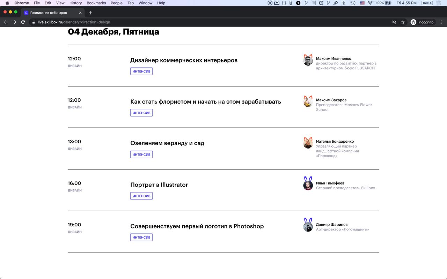Click the command-key icon in menu bar
The height and width of the screenshot is (279, 447).
click(x=270, y=3)
